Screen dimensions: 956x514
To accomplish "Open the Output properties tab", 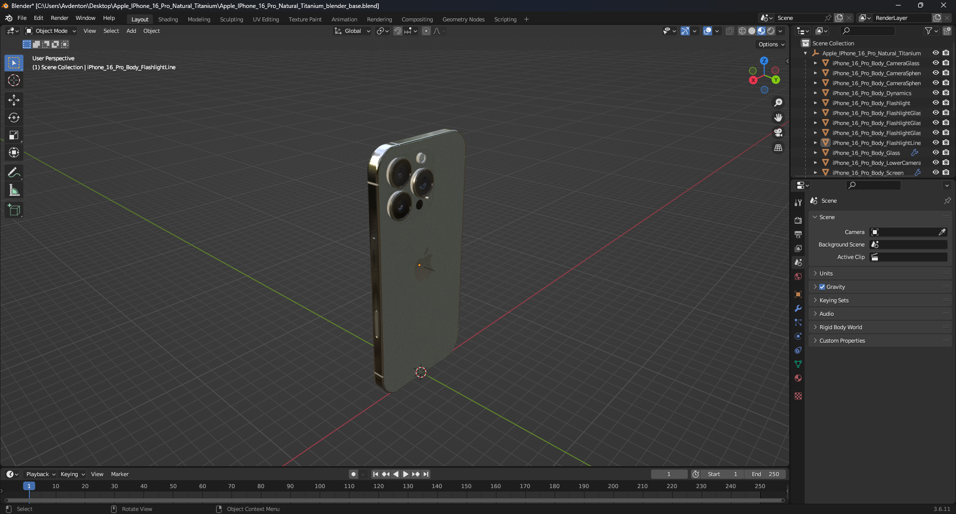I will click(x=798, y=234).
